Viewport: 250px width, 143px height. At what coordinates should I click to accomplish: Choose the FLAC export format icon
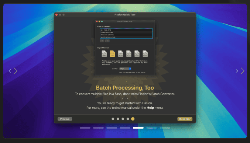click(x=129, y=53)
